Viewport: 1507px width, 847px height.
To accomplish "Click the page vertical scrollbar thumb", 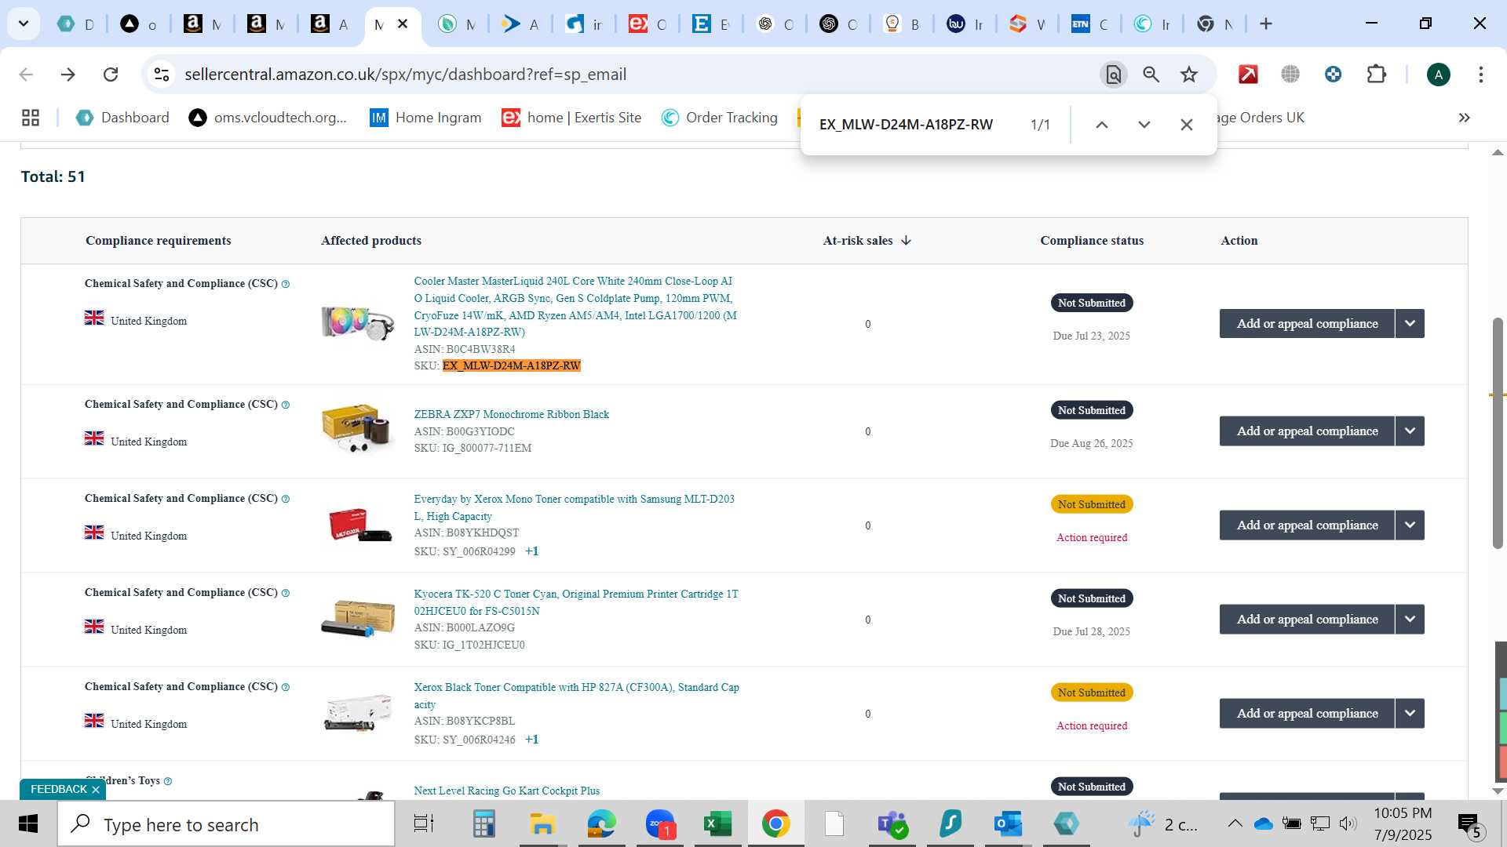I will 1498,433.
